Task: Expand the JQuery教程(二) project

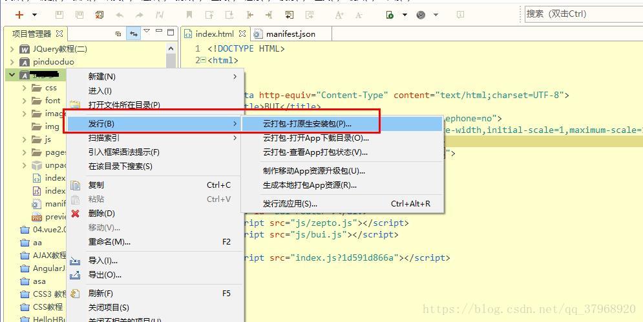Action: (x=12, y=50)
